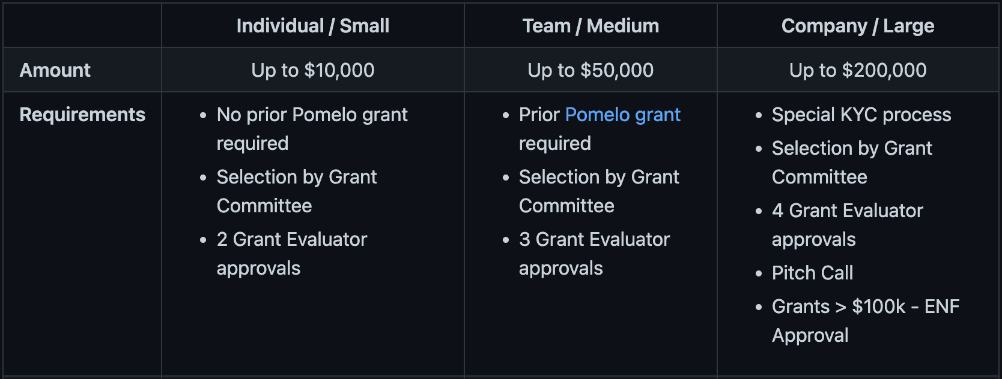Click the Up to $10,000 cell
This screenshot has height=379, width=1002.
pos(312,70)
